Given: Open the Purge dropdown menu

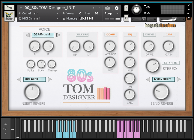Looking at the screenshot, I should pos(118,13).
